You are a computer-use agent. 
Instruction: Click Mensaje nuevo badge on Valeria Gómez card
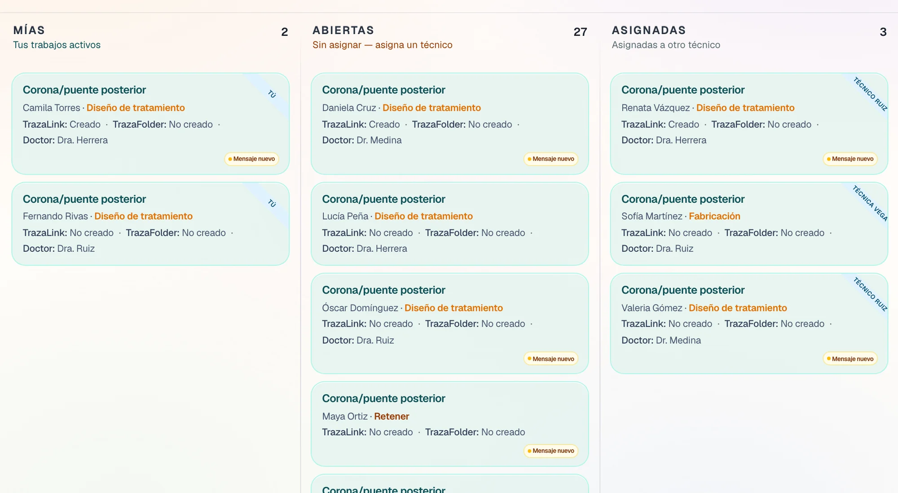850,359
